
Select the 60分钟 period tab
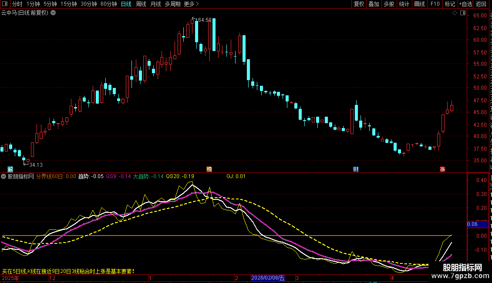tap(109, 4)
